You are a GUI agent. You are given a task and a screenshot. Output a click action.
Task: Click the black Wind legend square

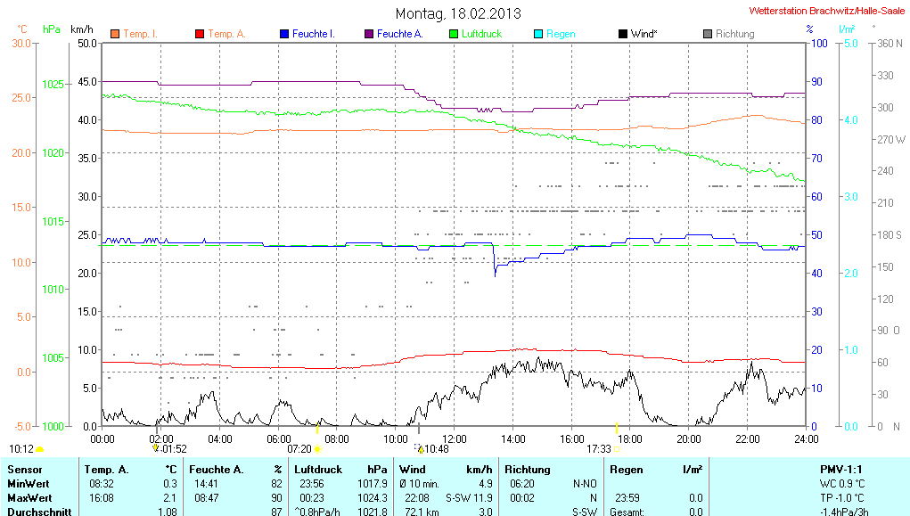pyautogui.click(x=622, y=34)
